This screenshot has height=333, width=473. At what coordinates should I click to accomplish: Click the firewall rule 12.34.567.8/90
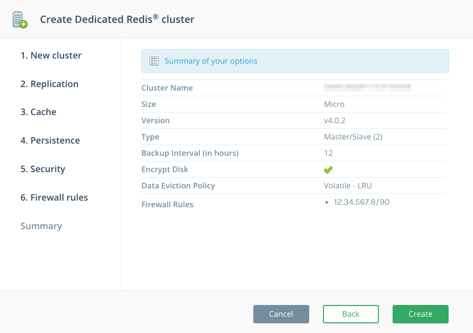coord(362,202)
